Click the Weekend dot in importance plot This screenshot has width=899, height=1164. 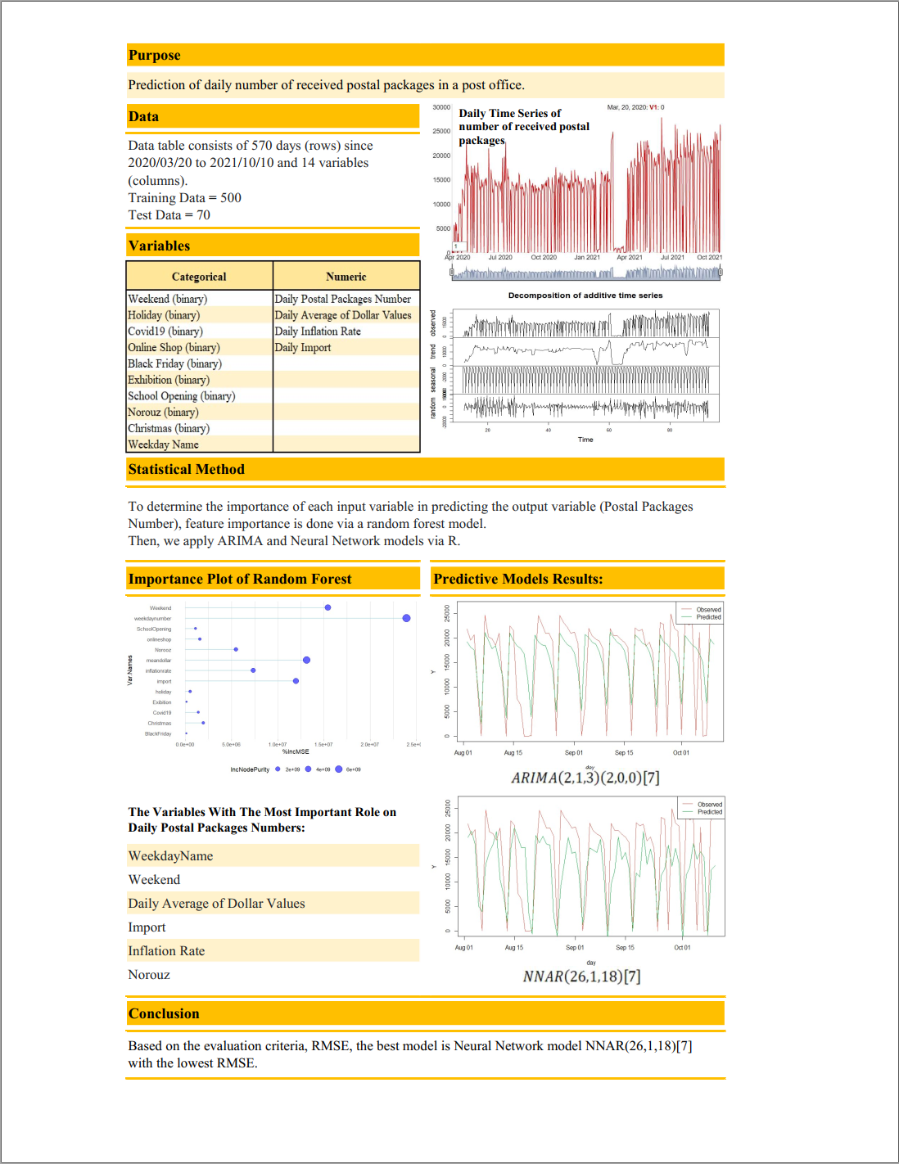[x=328, y=607]
